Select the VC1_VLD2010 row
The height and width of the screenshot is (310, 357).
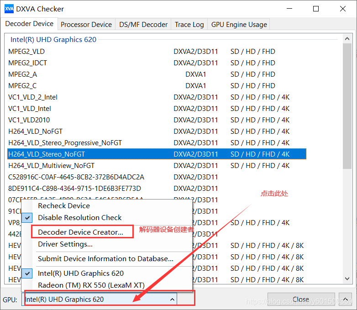[157, 120]
